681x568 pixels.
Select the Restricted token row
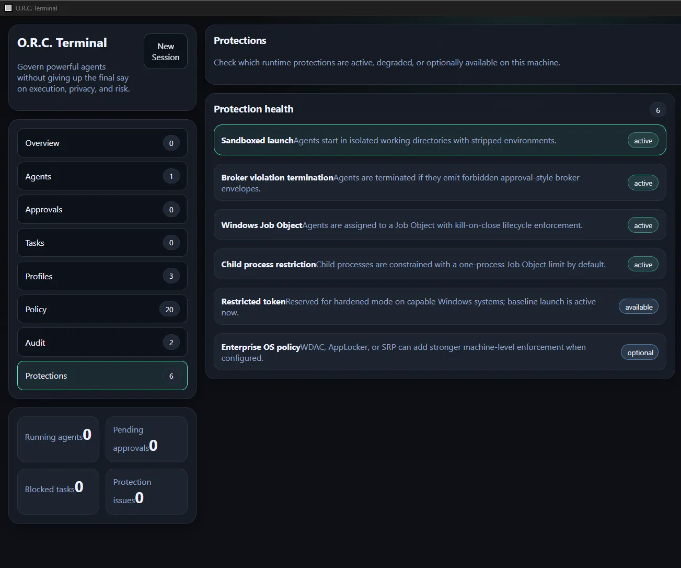[440, 306]
